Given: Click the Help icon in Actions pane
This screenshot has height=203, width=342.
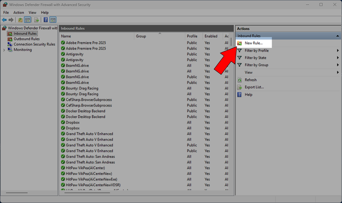Looking at the screenshot, I should (x=239, y=95).
